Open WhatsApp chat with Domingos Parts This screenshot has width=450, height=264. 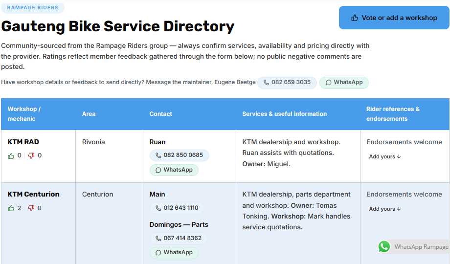click(174, 253)
